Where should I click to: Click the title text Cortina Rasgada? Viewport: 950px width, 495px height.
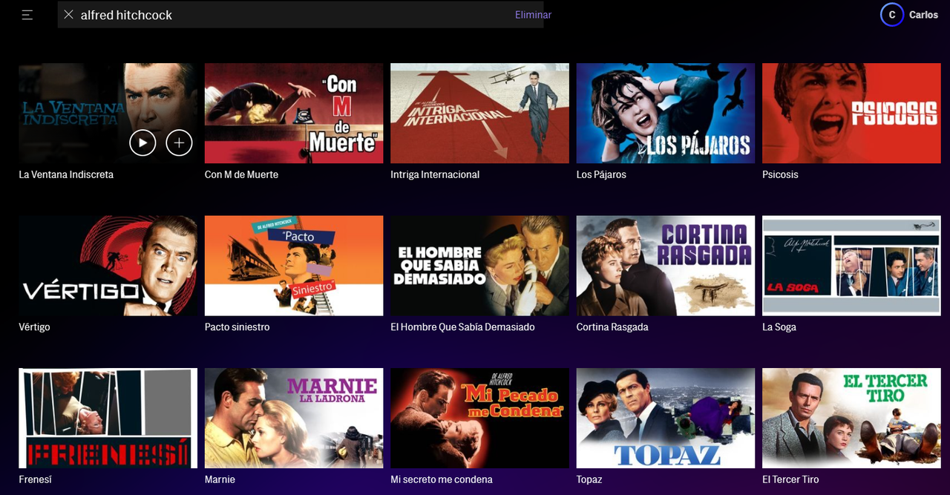[612, 327]
